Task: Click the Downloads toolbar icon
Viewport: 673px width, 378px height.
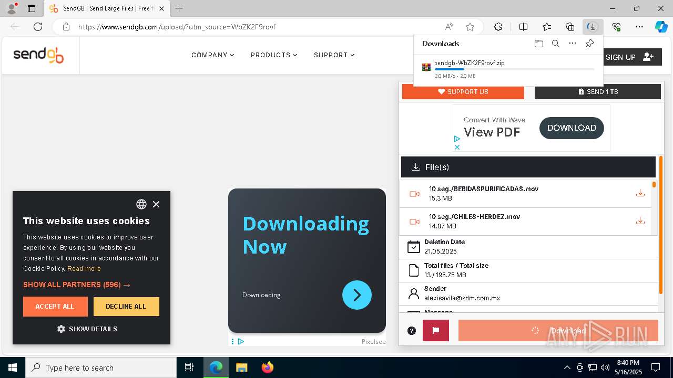Action: tap(593, 27)
